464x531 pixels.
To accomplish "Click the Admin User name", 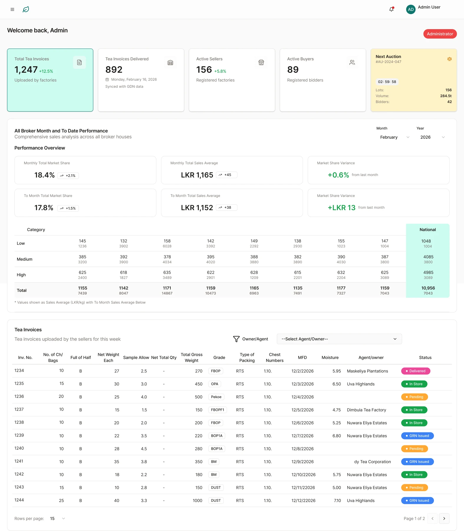I will 429,7.
